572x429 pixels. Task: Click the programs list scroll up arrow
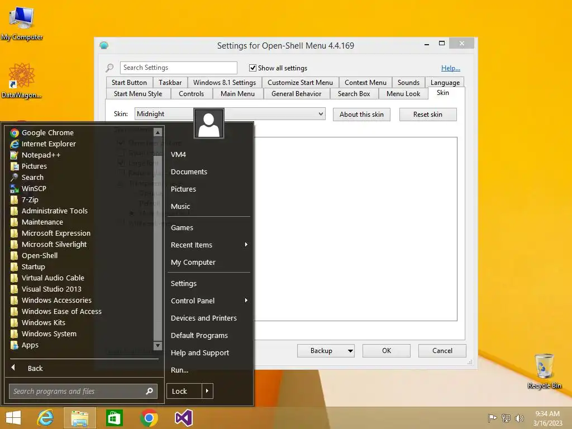pyautogui.click(x=158, y=132)
